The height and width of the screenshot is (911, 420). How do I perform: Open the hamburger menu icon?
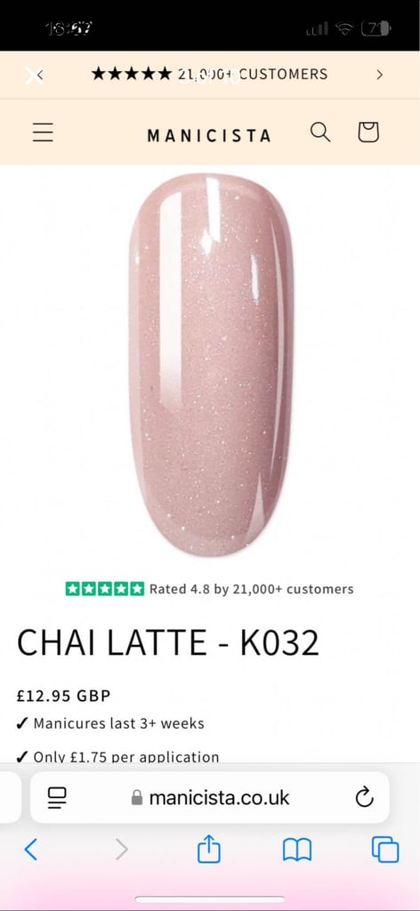[43, 133]
